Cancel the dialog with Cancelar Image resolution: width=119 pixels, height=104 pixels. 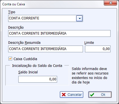(x=71, y=95)
